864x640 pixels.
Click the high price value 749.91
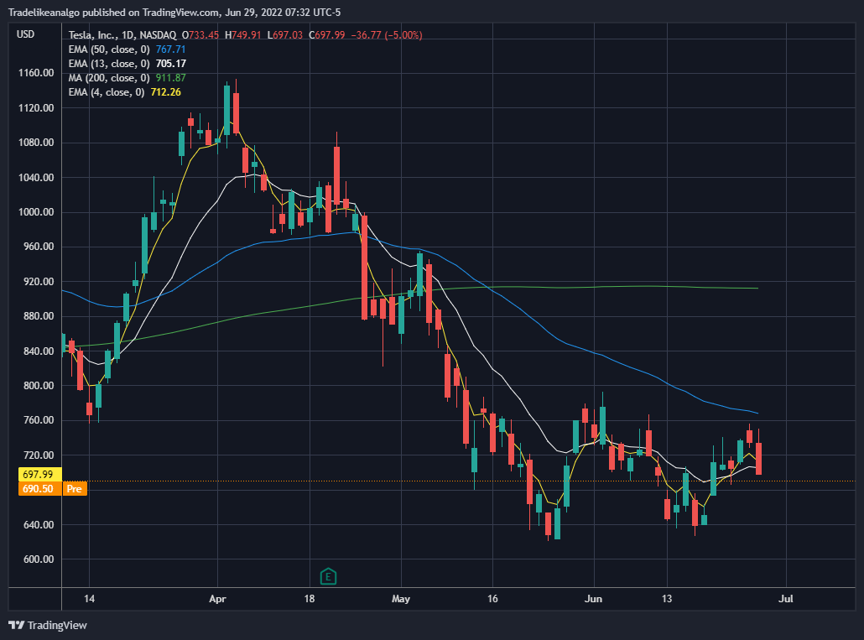click(247, 35)
